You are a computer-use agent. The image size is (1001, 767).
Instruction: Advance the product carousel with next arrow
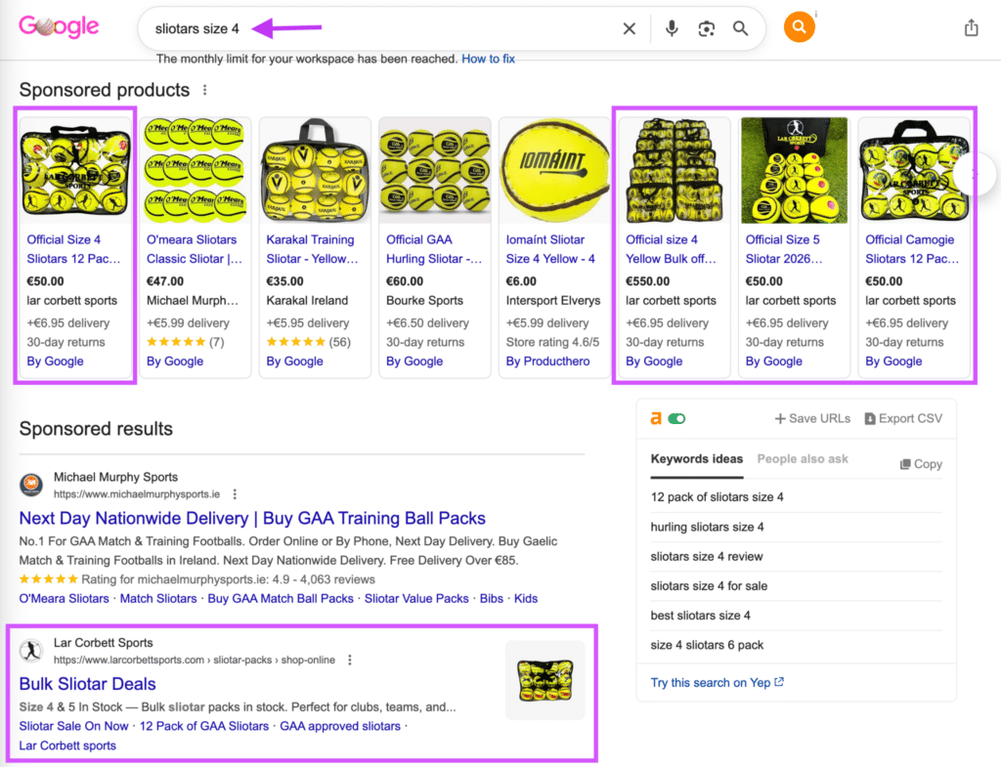point(975,174)
